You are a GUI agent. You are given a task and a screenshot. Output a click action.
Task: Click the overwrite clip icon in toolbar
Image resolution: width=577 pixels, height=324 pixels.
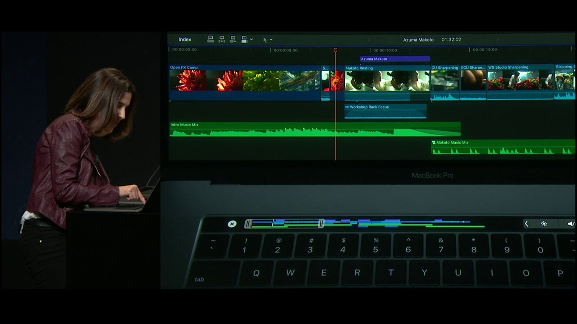244,40
